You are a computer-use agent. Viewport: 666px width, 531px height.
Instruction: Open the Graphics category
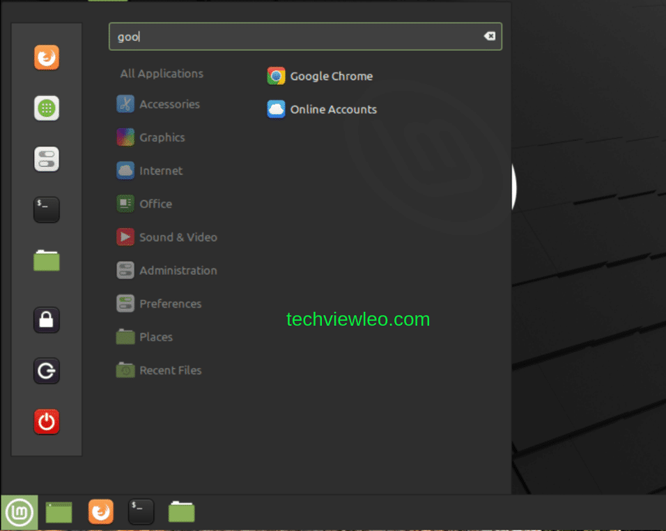pos(162,137)
